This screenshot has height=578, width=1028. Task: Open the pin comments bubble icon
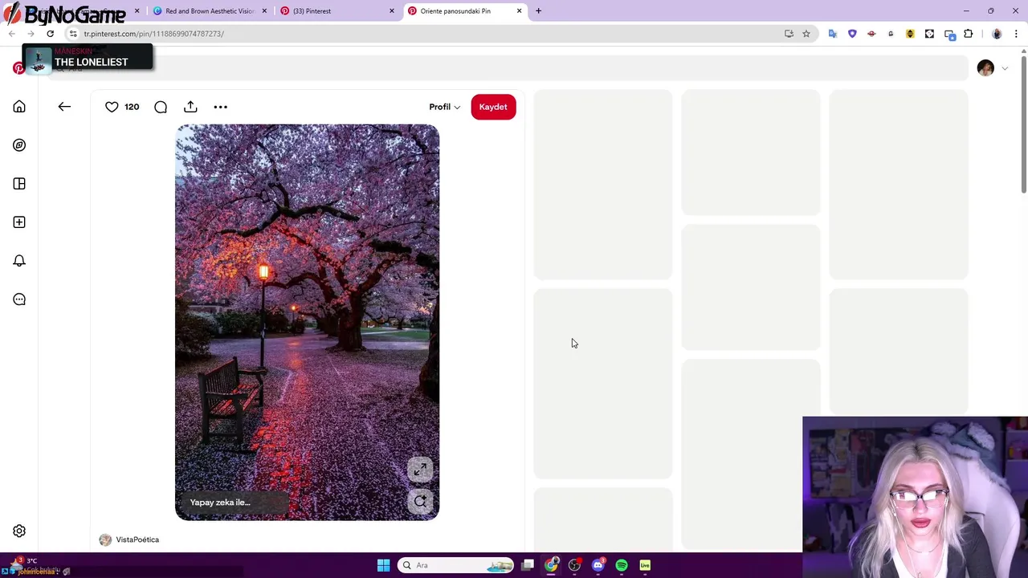pos(161,107)
